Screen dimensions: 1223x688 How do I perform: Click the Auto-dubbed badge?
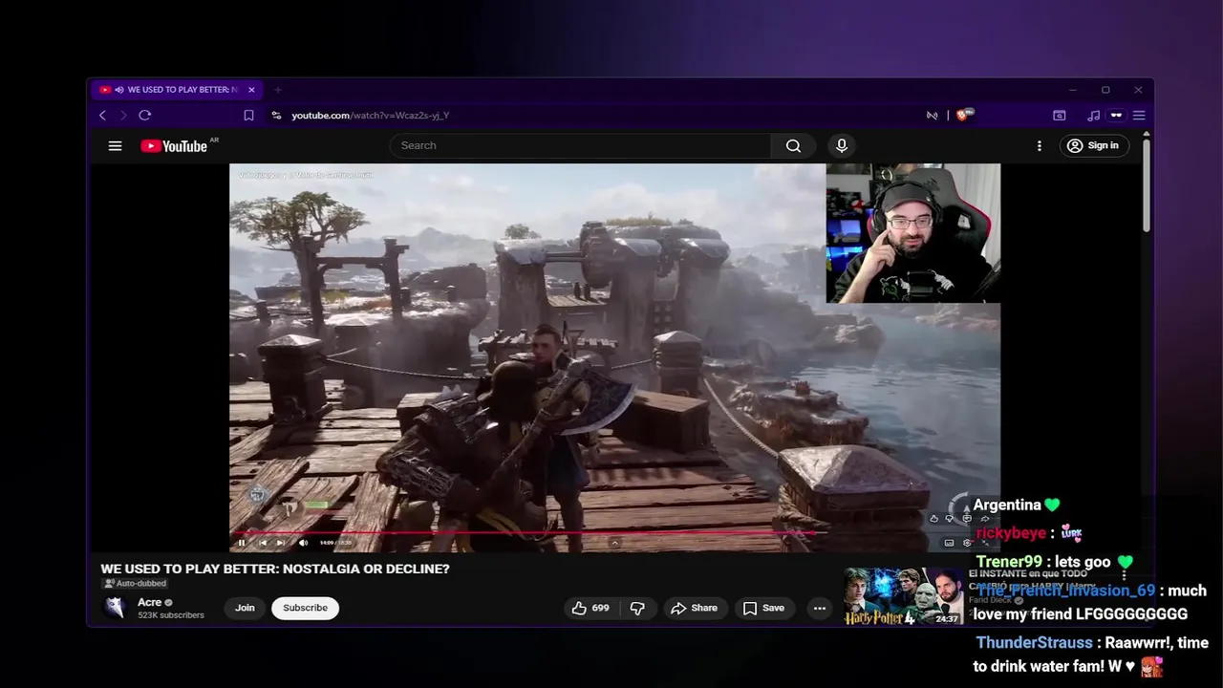tap(135, 583)
